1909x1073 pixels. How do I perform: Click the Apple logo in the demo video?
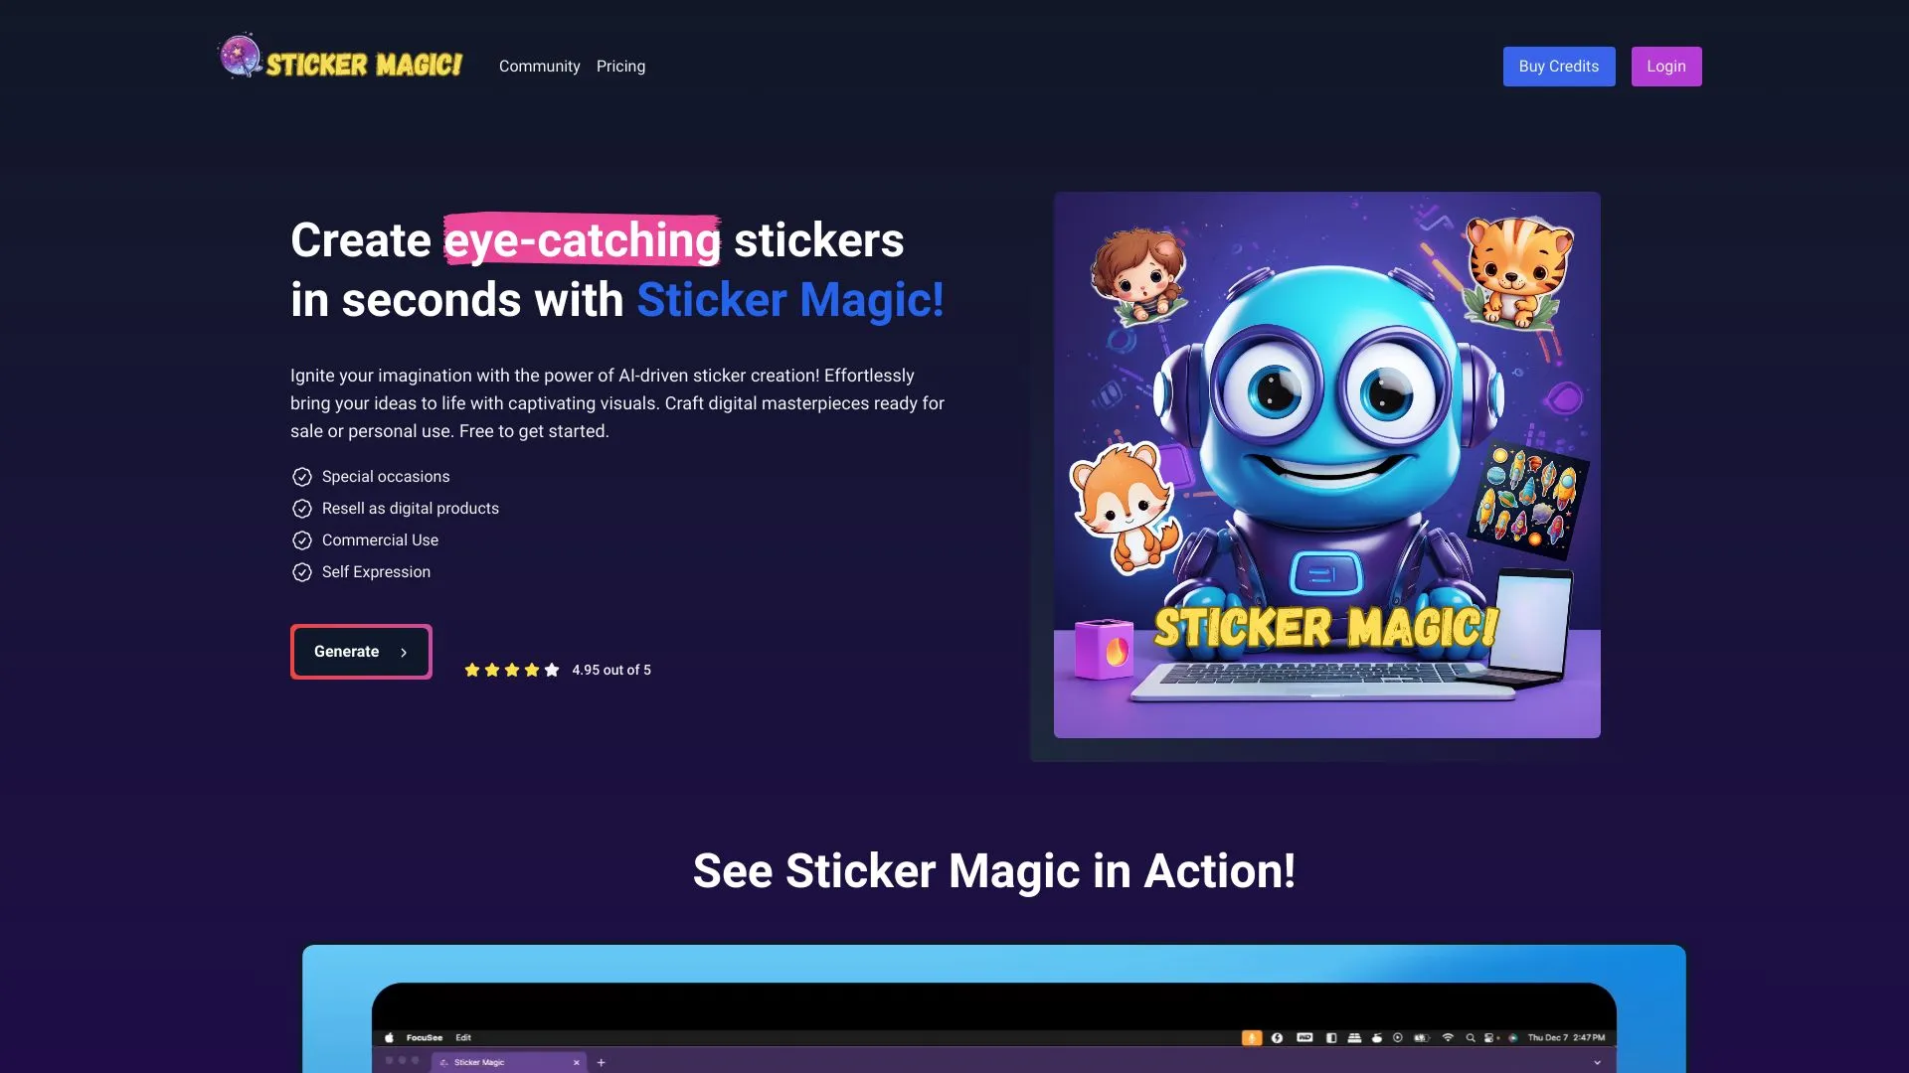pos(389,1037)
